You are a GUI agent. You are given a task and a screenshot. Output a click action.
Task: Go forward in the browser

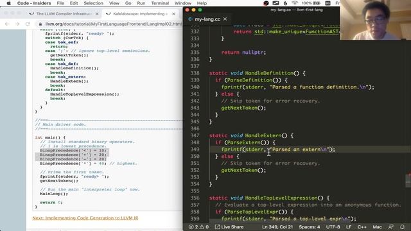17,24
